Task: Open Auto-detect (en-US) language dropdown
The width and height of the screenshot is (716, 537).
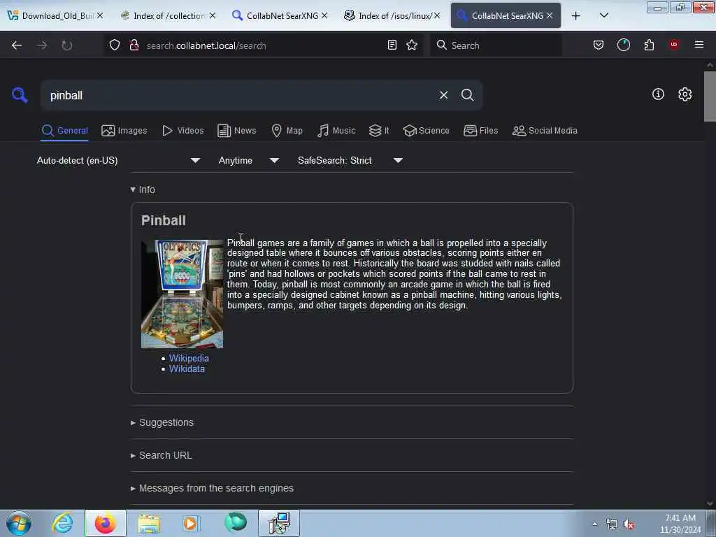Action: click(118, 160)
